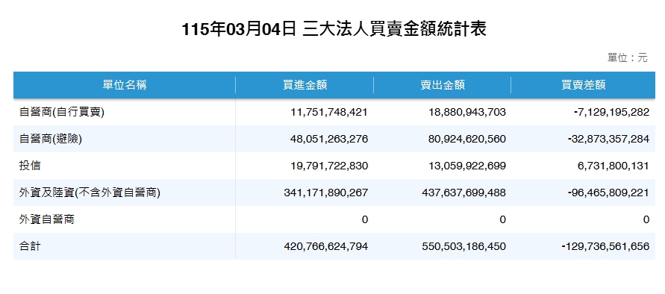The height and width of the screenshot is (294, 665).
Task: Click the 買進金額 column header
Action: click(305, 85)
